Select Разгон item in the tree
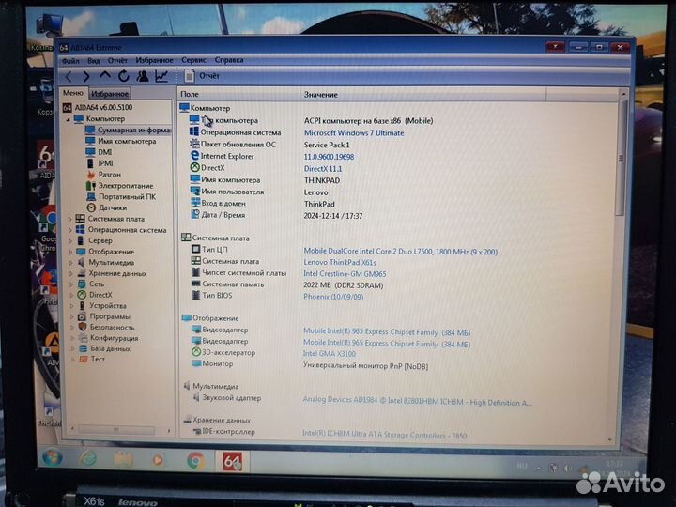Screen dimensions: 676x507 pos(109,175)
